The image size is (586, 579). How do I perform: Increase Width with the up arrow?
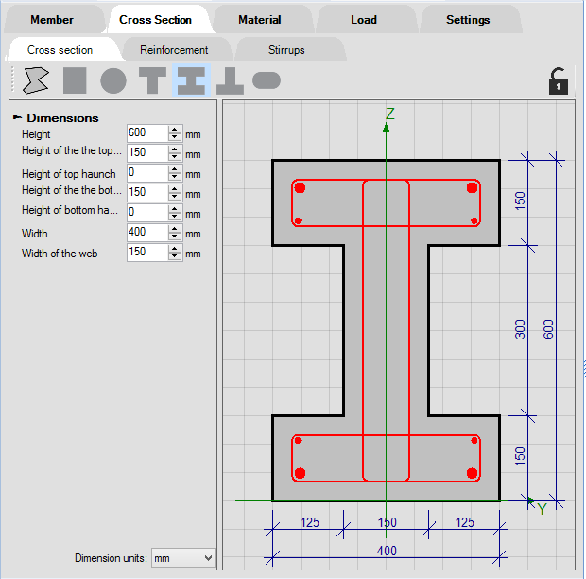175,229
